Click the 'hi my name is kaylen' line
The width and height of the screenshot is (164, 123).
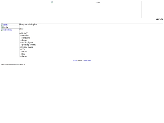[x=28, y=25]
